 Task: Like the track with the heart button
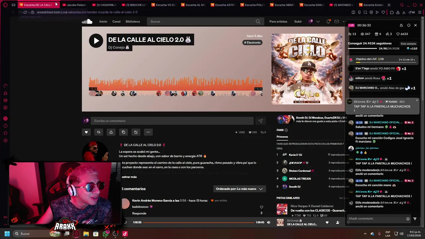(x=86, y=132)
